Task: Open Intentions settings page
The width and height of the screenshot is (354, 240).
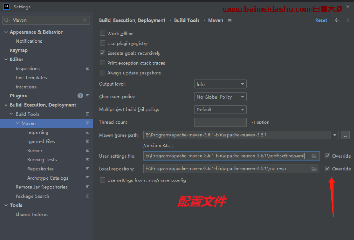Action: (26, 87)
